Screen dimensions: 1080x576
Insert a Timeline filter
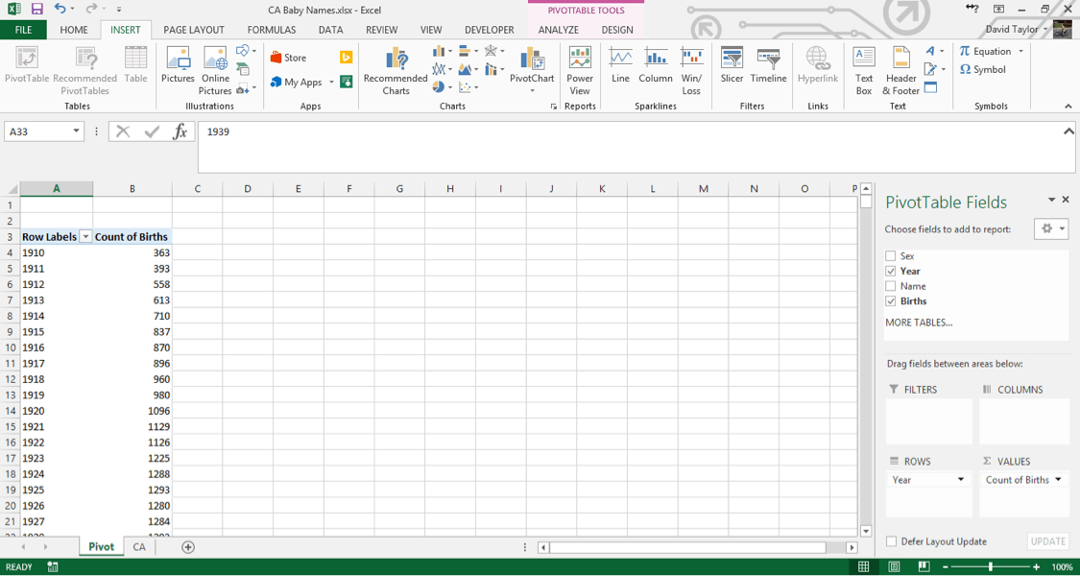[768, 67]
